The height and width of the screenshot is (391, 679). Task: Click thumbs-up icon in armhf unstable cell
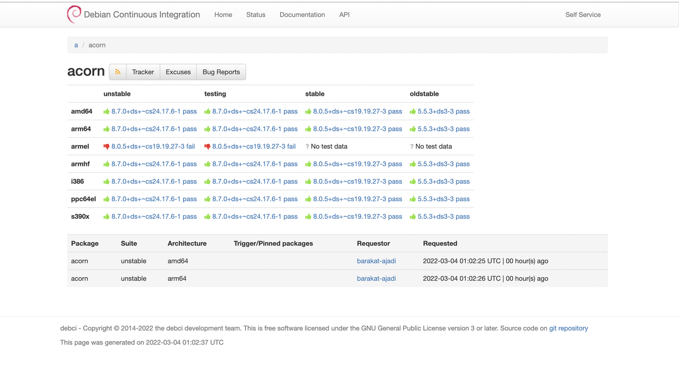(x=107, y=164)
